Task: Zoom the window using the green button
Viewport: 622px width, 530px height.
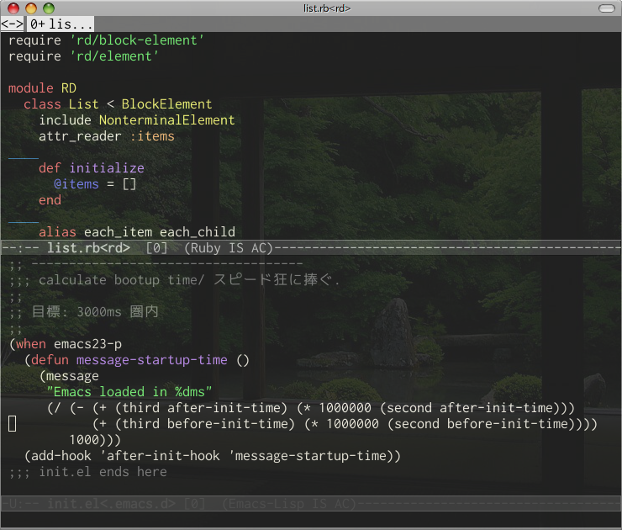Action: click(x=48, y=8)
